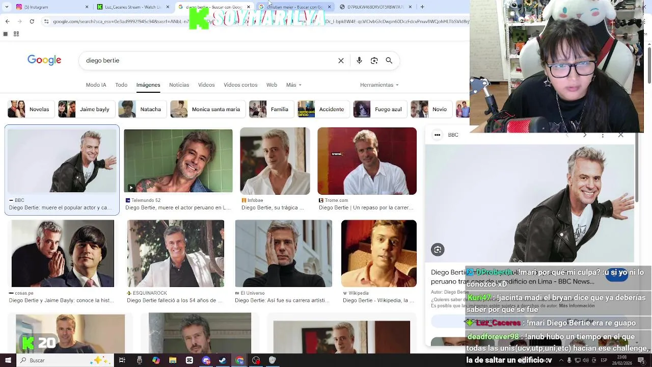The width and height of the screenshot is (652, 367).
Task: Filter images by Accidente chip
Action: coord(323,109)
